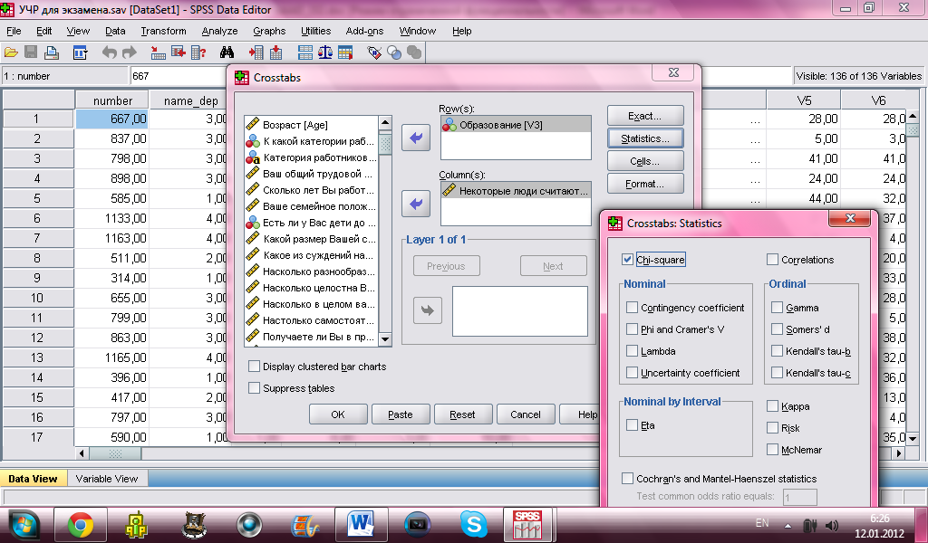Check Suppress tables option
This screenshot has height=543, width=928.
pyautogui.click(x=255, y=388)
